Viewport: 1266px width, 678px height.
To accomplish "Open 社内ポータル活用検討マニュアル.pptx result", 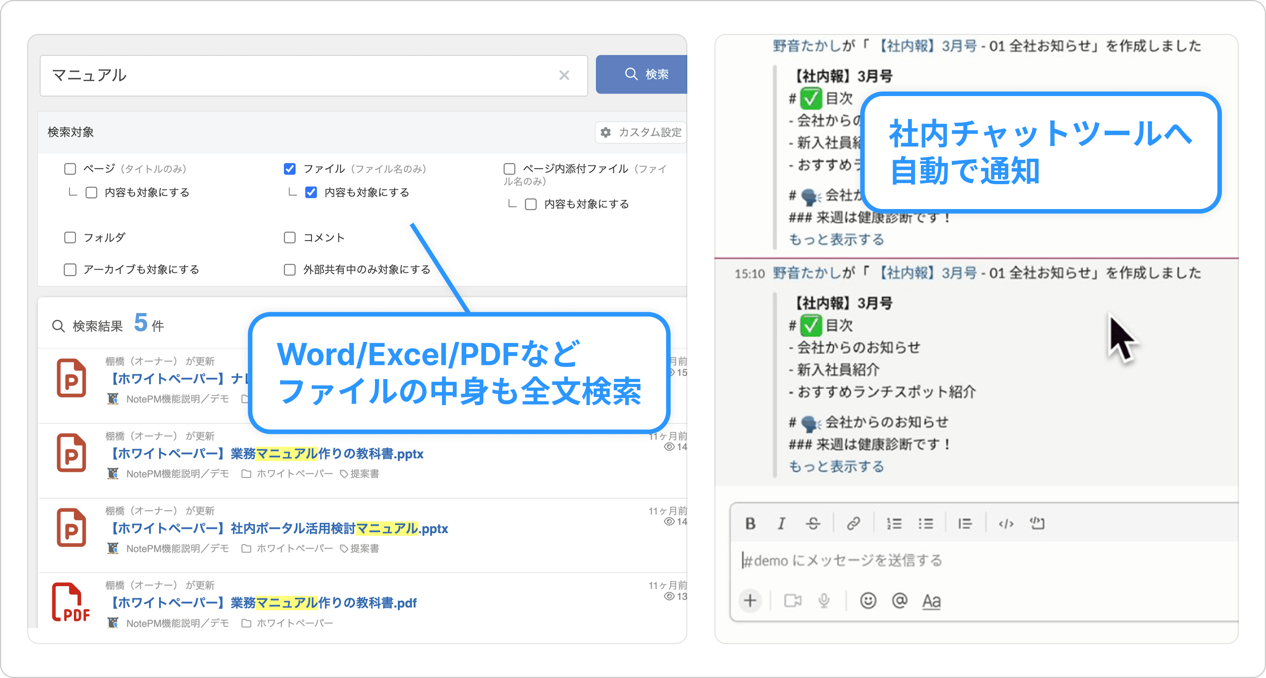I will tap(278, 528).
